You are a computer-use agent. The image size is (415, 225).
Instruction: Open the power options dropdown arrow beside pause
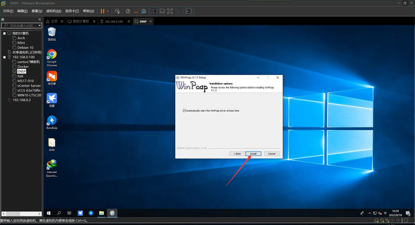coord(108,11)
